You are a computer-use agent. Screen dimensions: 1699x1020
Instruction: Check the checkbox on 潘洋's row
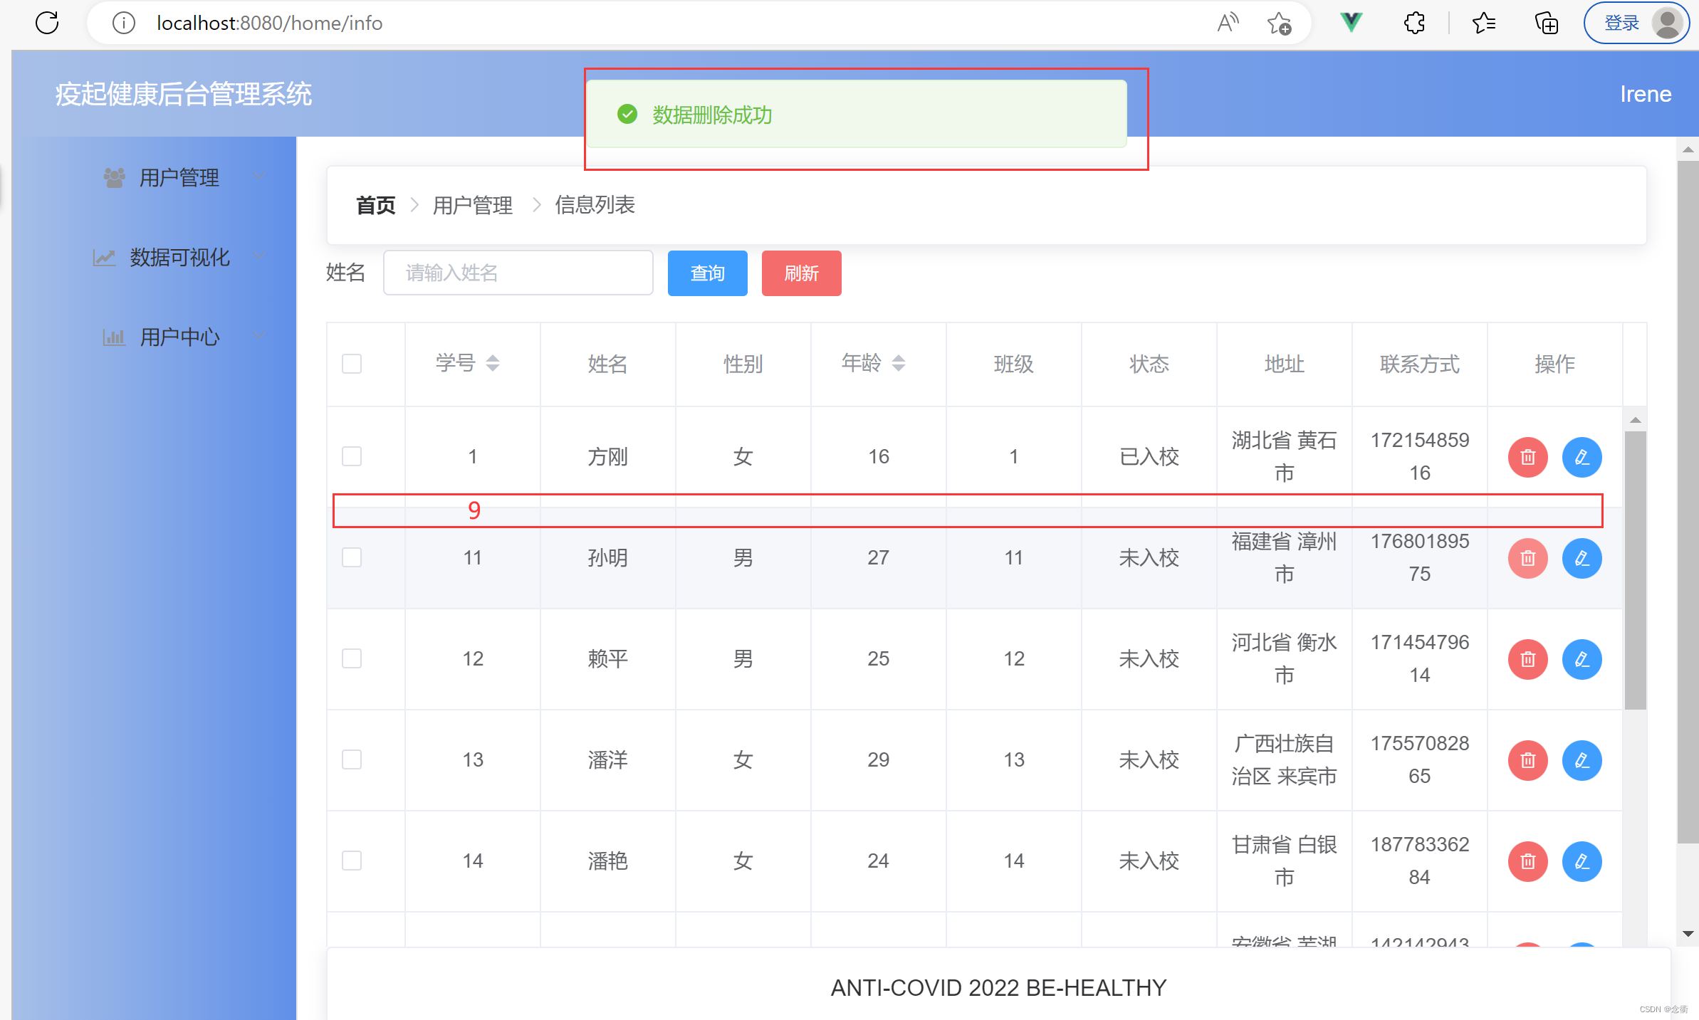pyautogui.click(x=351, y=759)
